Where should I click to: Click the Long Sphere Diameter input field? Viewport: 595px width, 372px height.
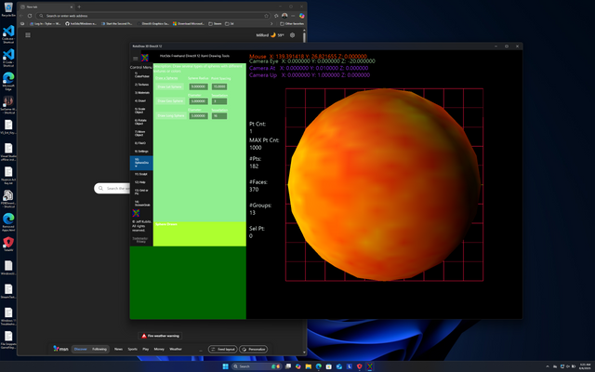coord(198,115)
